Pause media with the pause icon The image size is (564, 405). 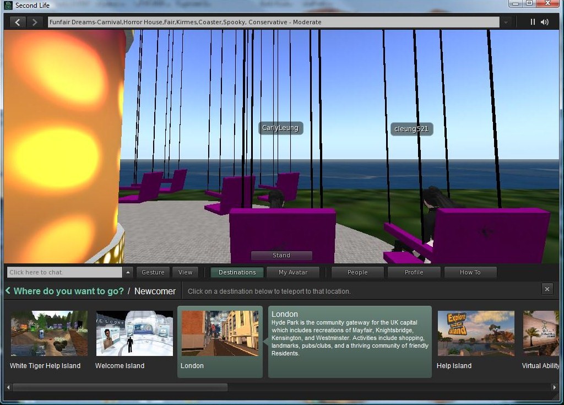[x=533, y=22]
